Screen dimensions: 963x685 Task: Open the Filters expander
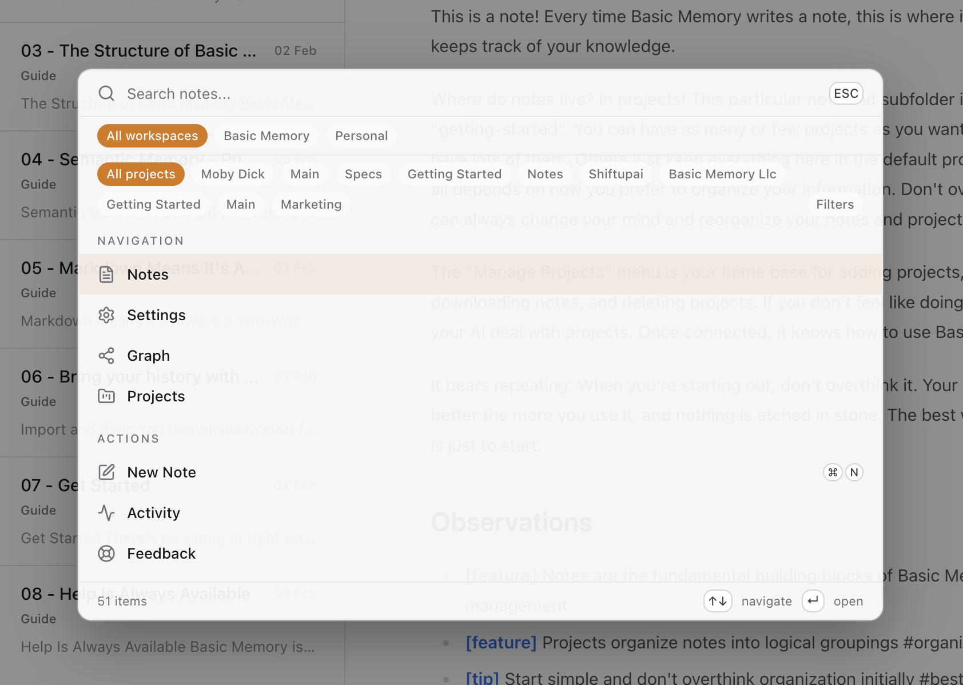(x=835, y=204)
